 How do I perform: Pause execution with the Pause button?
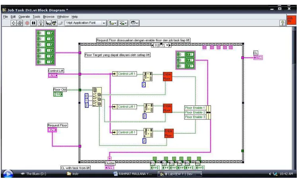33,23
